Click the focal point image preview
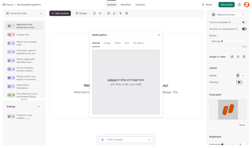 (x=228, y=110)
